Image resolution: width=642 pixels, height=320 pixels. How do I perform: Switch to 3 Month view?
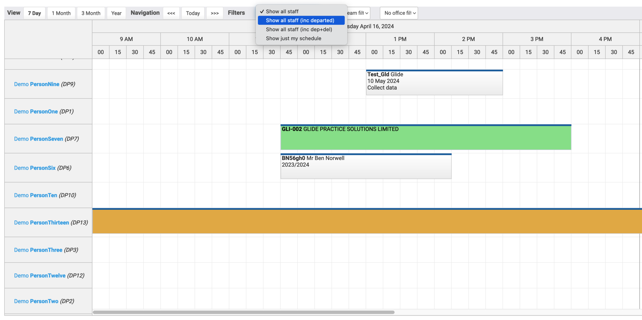pyautogui.click(x=91, y=13)
